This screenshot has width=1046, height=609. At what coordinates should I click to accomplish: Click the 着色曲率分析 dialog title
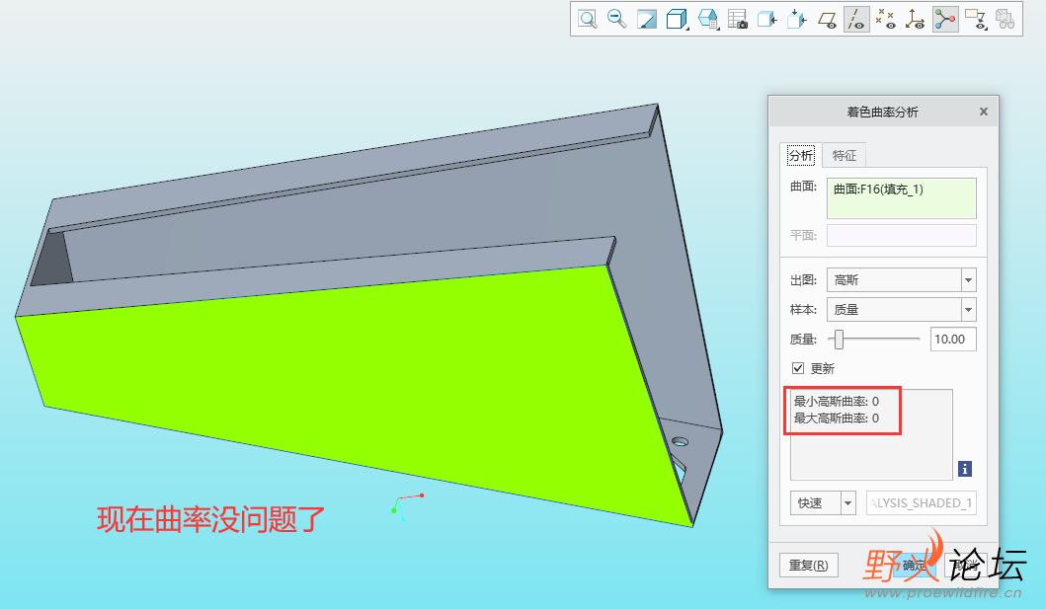point(882,112)
